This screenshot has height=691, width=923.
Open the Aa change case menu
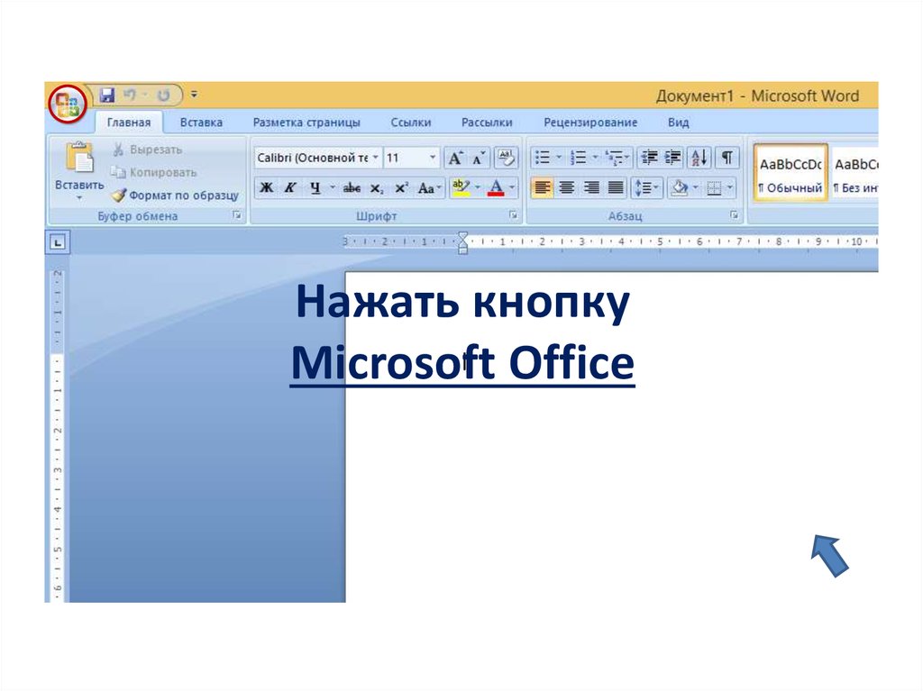tap(428, 188)
